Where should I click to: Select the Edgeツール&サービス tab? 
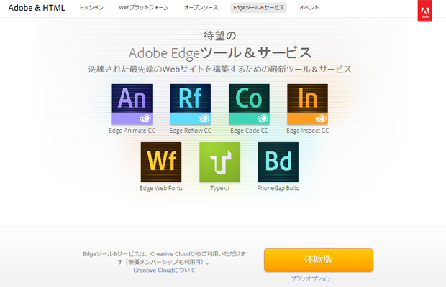[x=258, y=8]
